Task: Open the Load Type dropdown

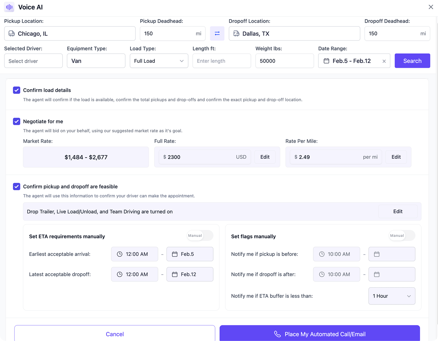Action: coord(159,61)
